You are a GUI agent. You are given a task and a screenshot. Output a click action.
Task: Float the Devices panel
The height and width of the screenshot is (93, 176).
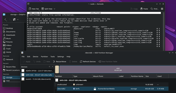click(49, 67)
